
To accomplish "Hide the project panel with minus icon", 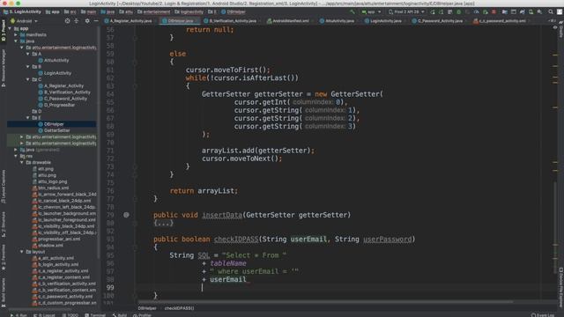I will tap(96, 21).
